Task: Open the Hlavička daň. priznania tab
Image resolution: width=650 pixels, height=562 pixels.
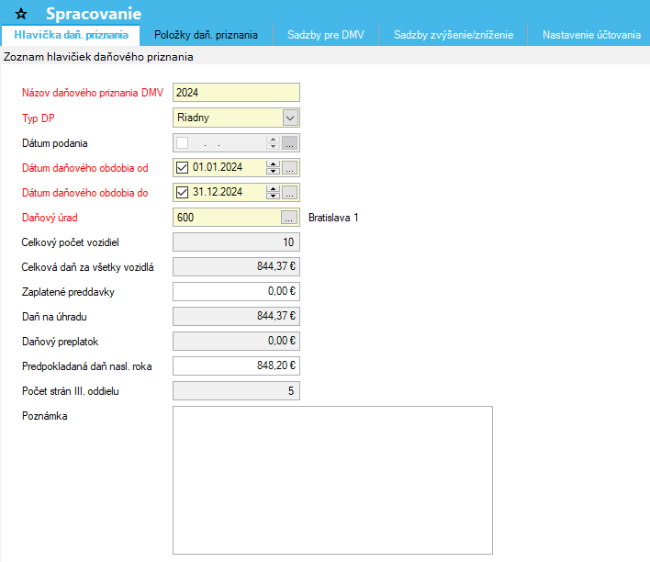Action: [71, 35]
